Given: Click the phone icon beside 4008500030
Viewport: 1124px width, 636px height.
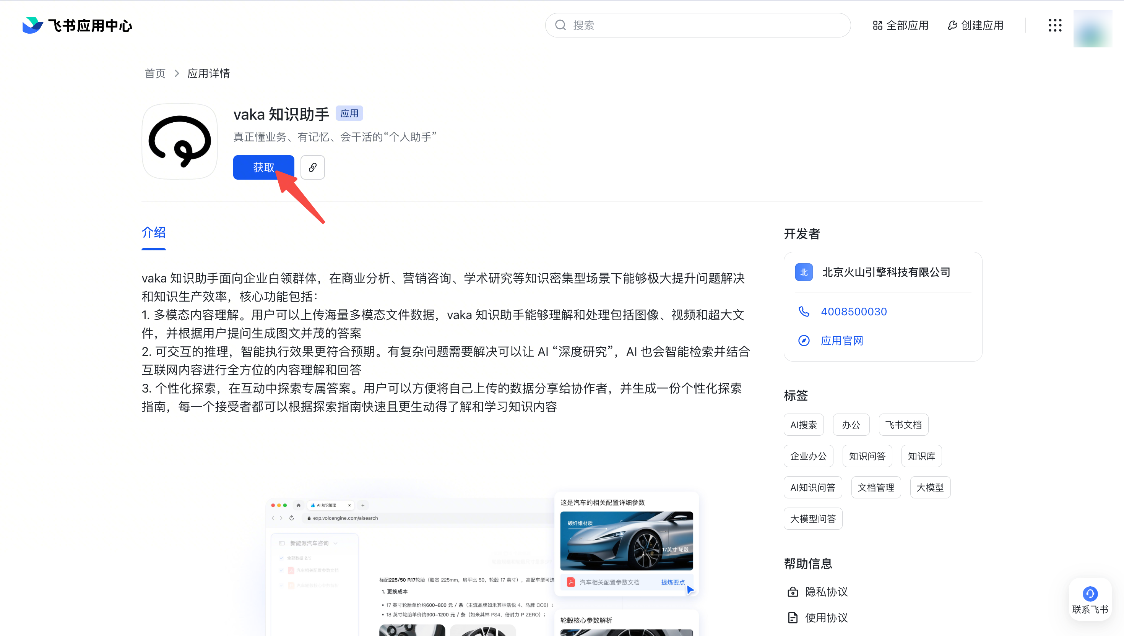Looking at the screenshot, I should [x=804, y=312].
